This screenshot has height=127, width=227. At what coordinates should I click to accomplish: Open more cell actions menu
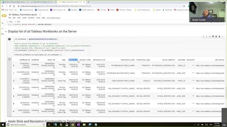pyautogui.click(x=222, y=36)
